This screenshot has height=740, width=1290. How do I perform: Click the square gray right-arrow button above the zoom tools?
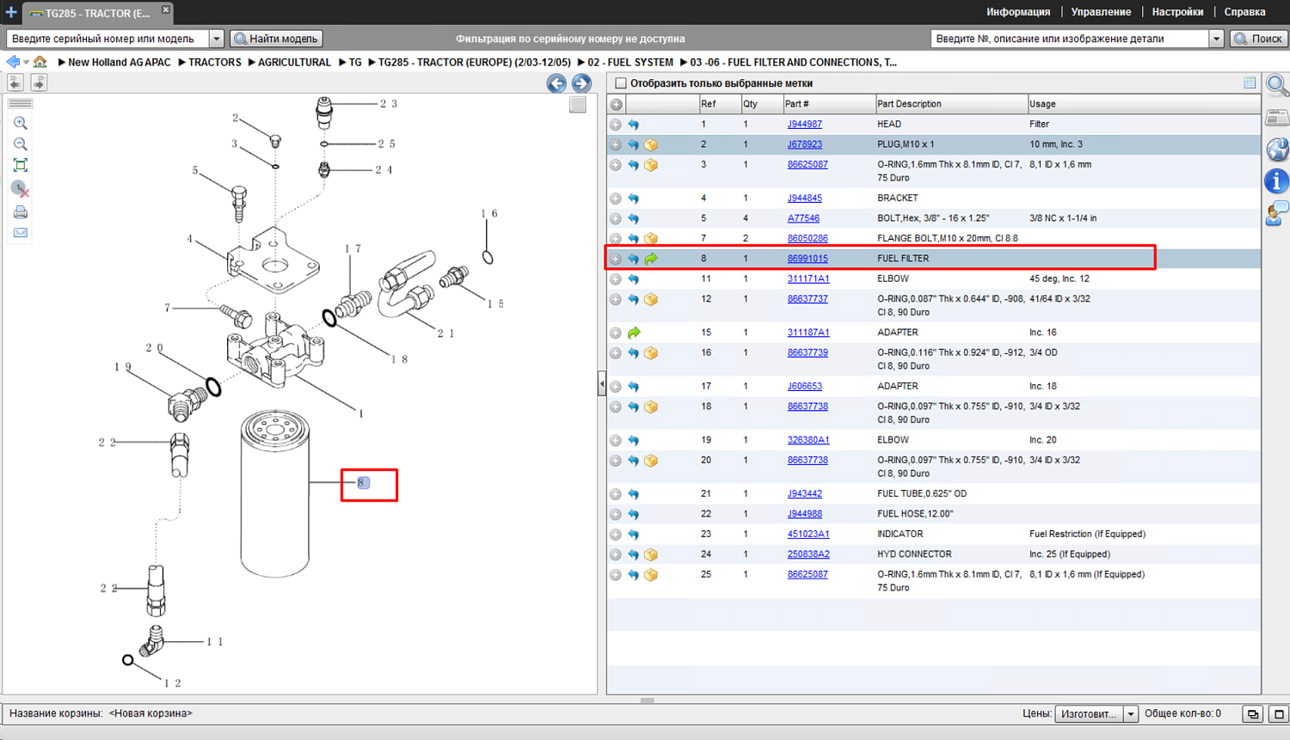(x=39, y=83)
